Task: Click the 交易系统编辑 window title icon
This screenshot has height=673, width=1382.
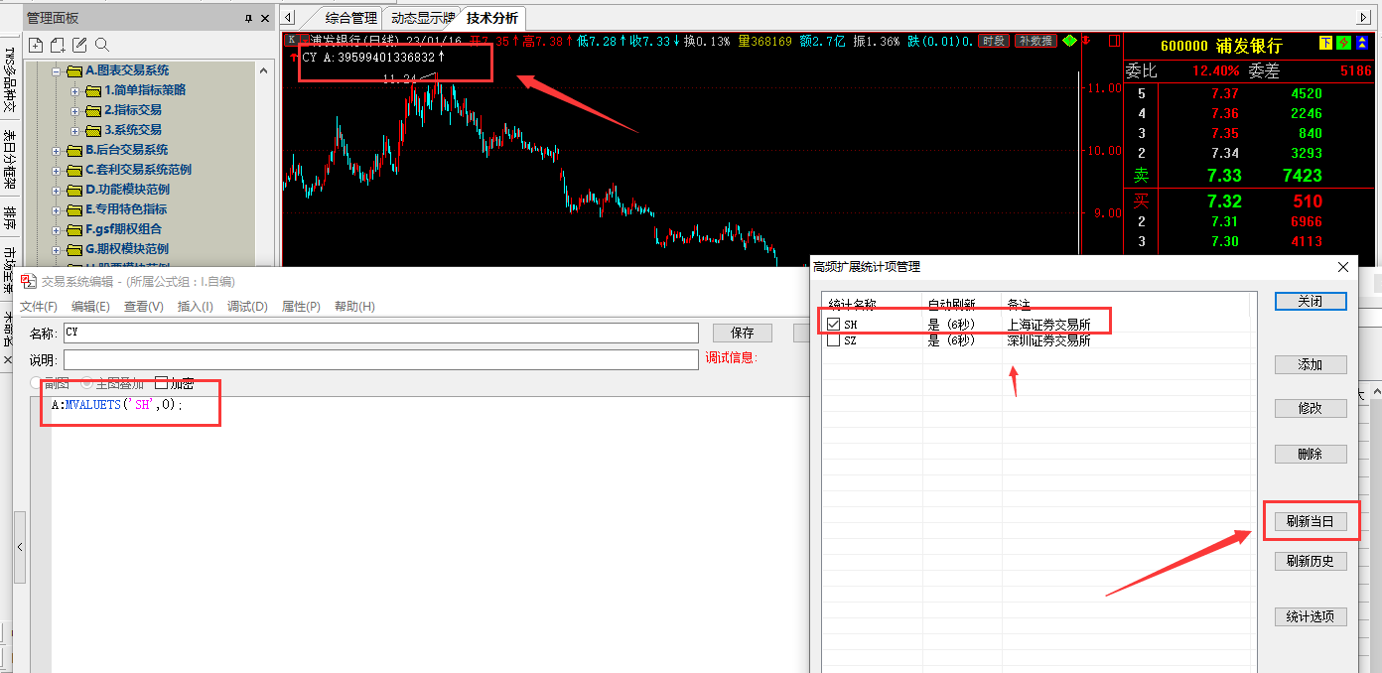Action: point(29,281)
